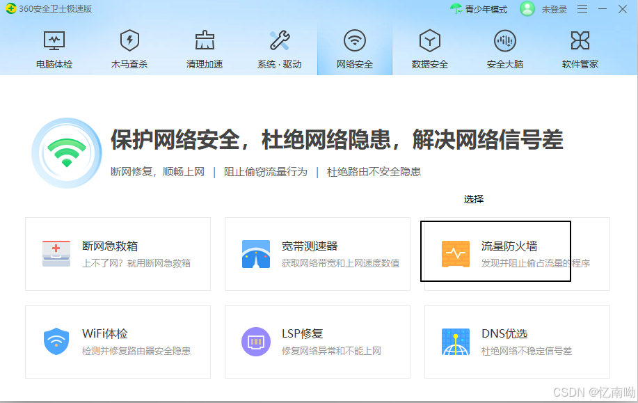Click description 检测并修复路由器安全隐患
Viewport: 638px width, 403px height.
click(136, 351)
